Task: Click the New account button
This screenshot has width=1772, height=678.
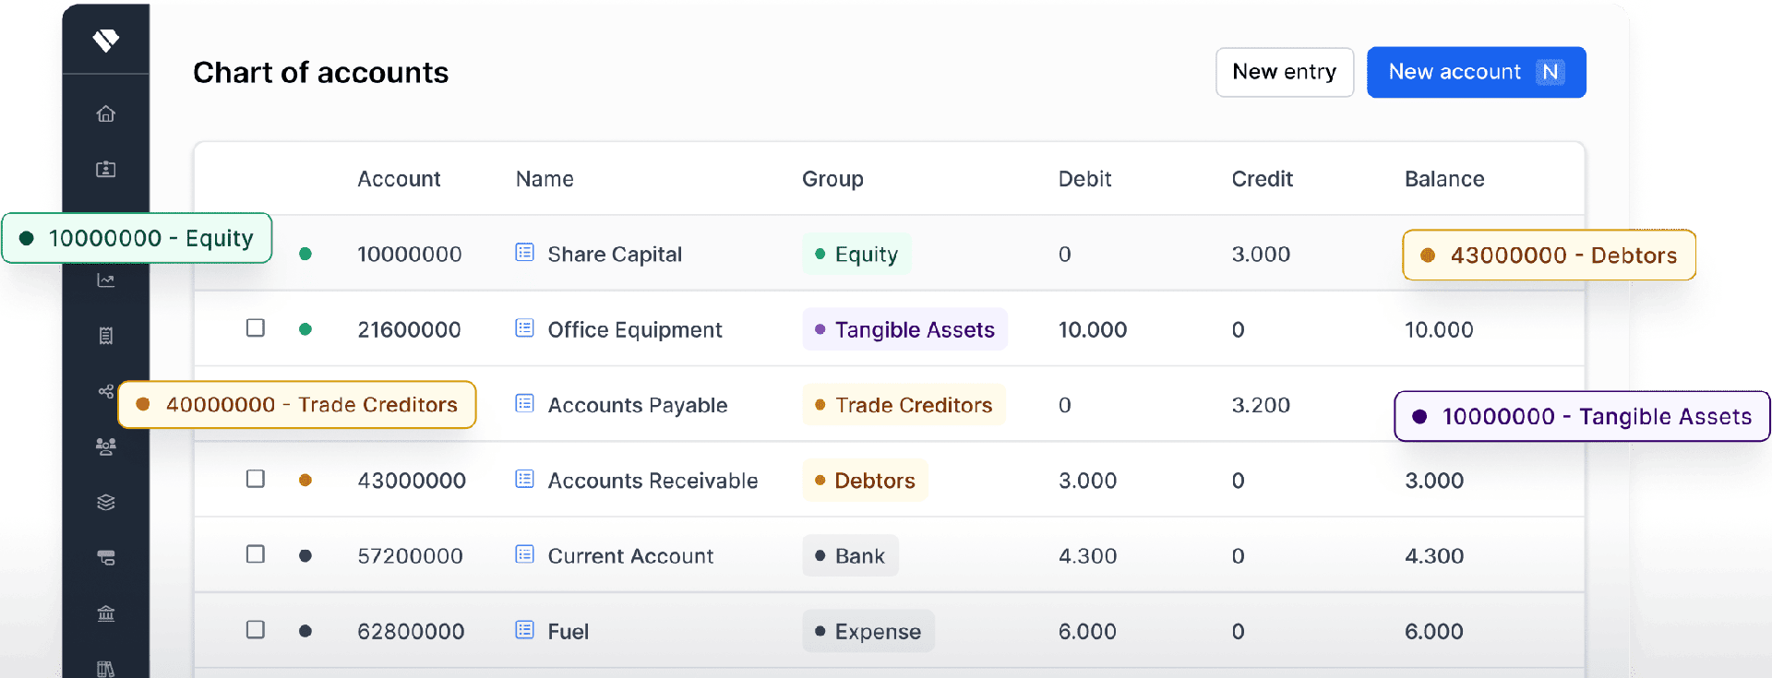Action: click(x=1476, y=72)
